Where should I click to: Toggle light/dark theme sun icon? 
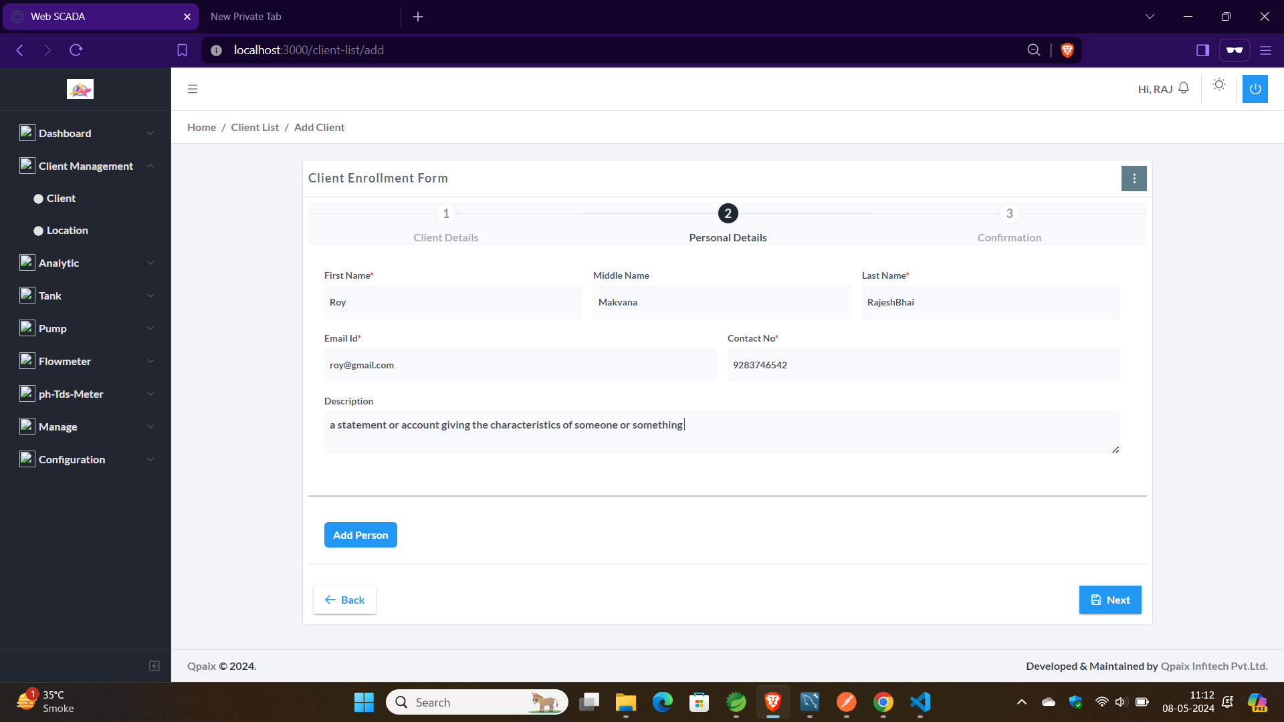(x=1219, y=85)
